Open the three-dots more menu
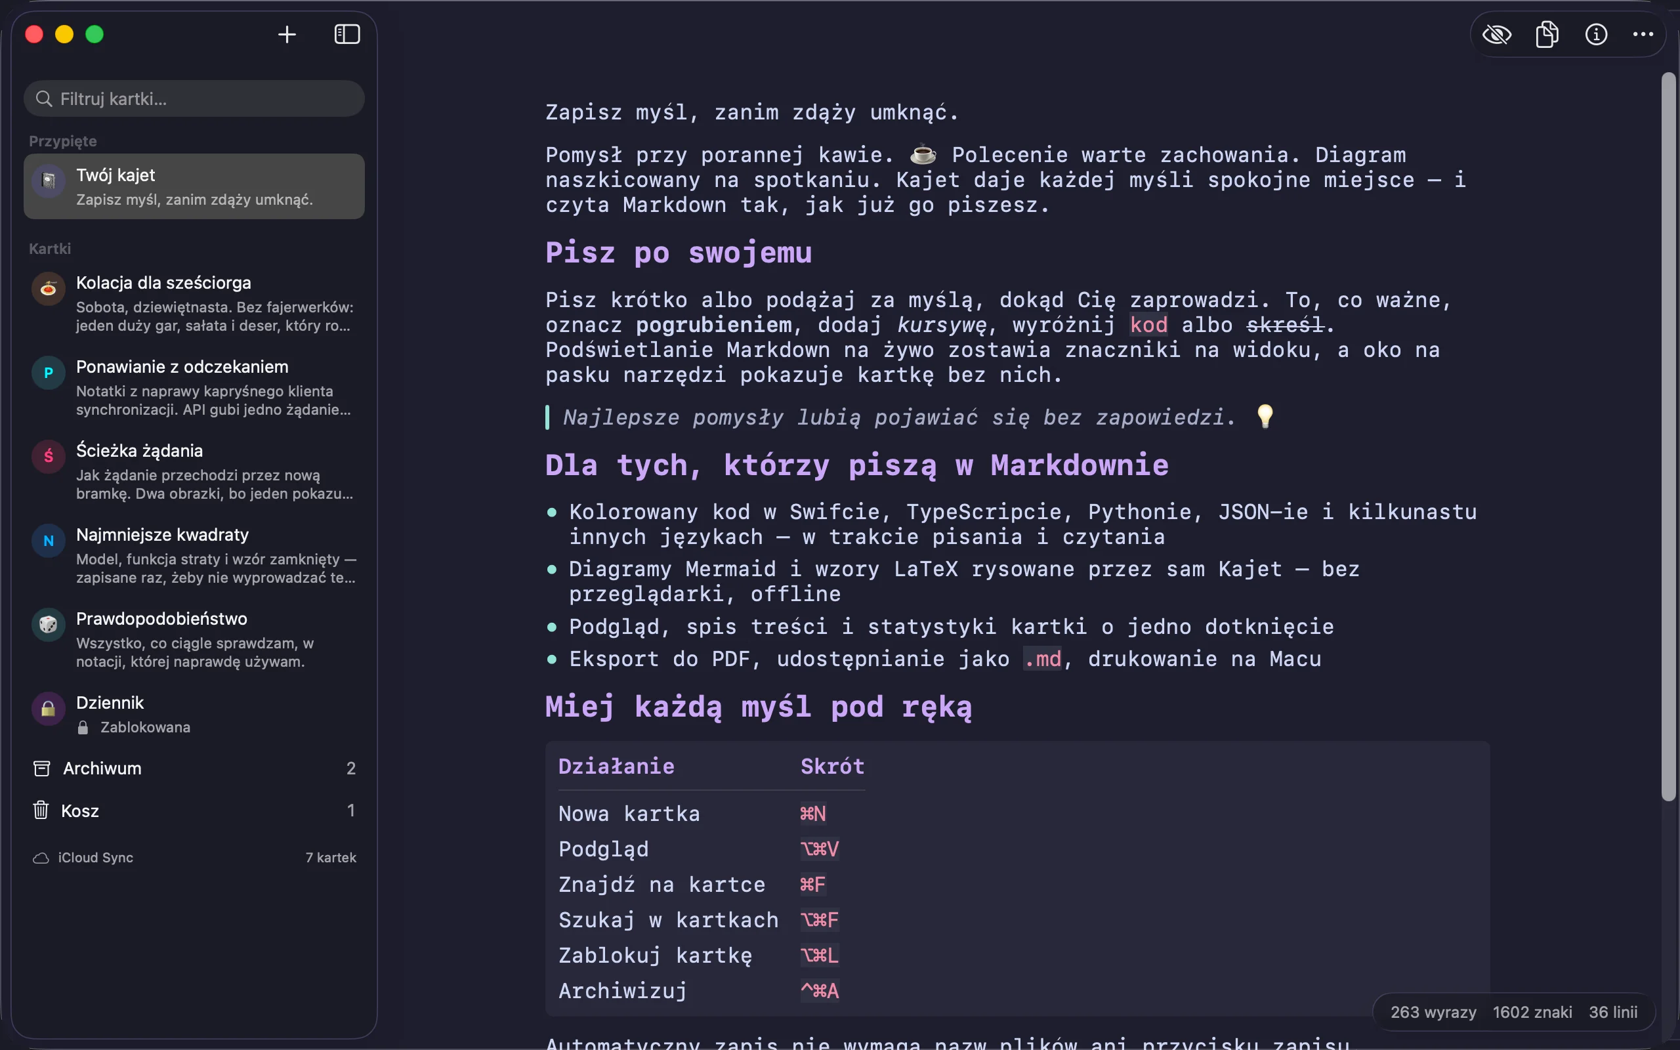This screenshot has width=1680, height=1050. tap(1643, 35)
